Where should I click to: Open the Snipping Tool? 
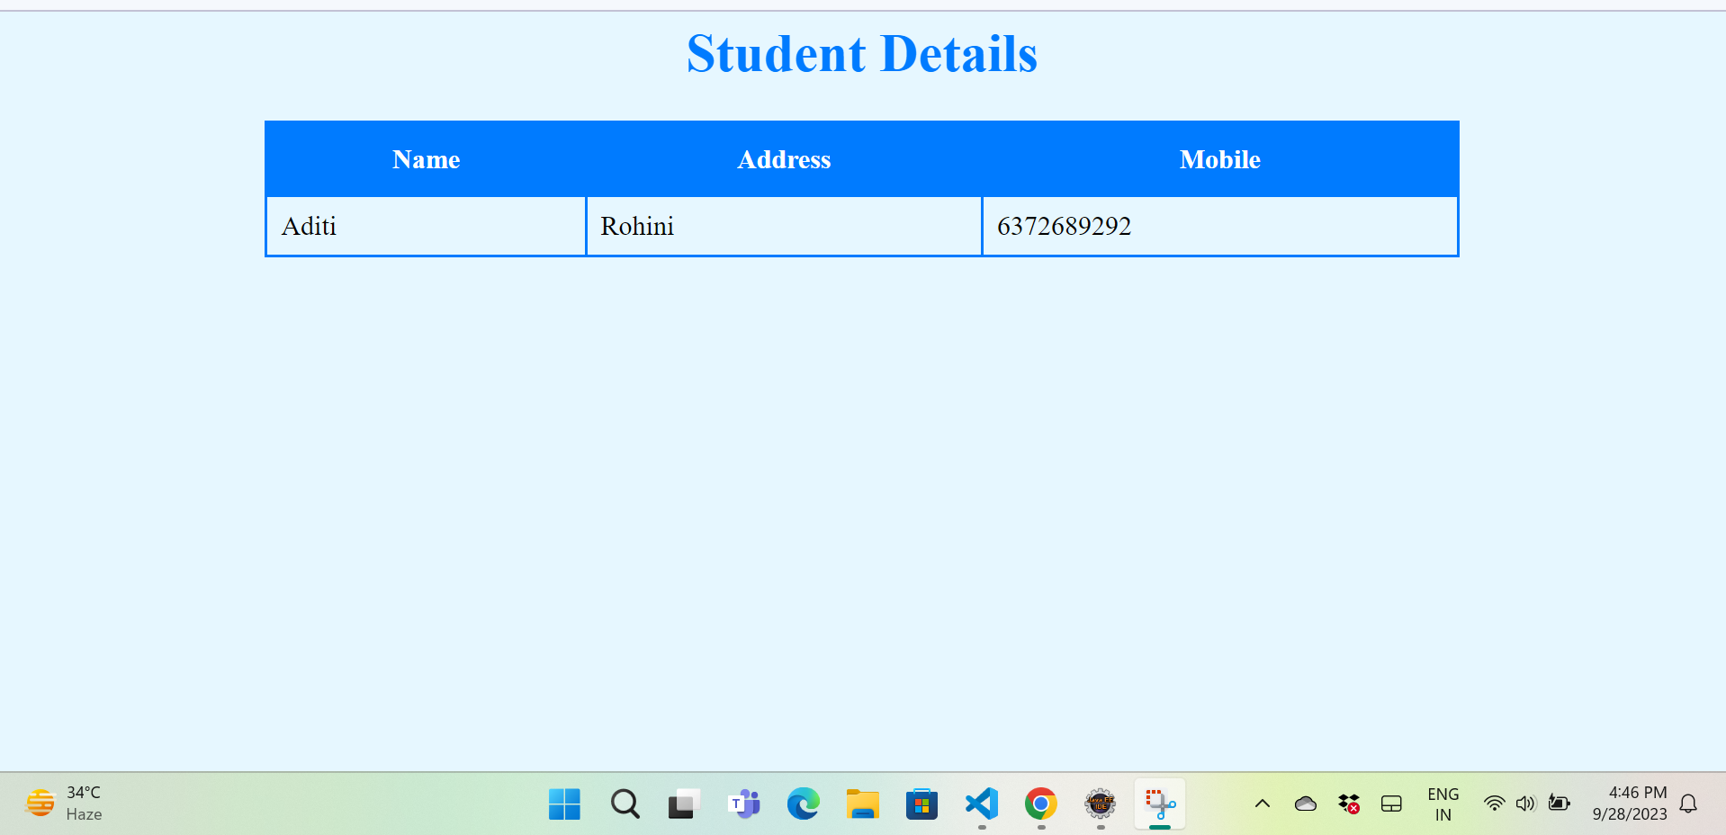pyautogui.click(x=1159, y=804)
